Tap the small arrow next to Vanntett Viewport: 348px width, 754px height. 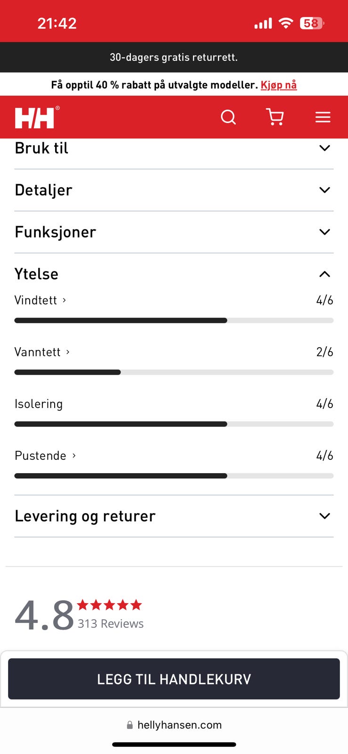(68, 352)
